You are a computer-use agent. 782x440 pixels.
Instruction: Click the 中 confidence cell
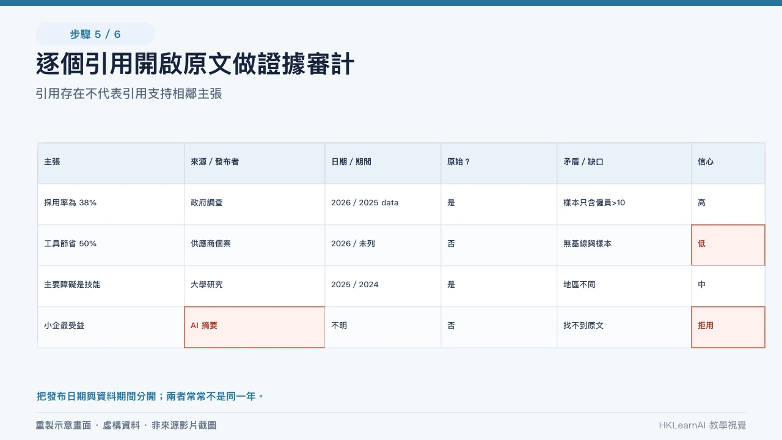coord(728,285)
